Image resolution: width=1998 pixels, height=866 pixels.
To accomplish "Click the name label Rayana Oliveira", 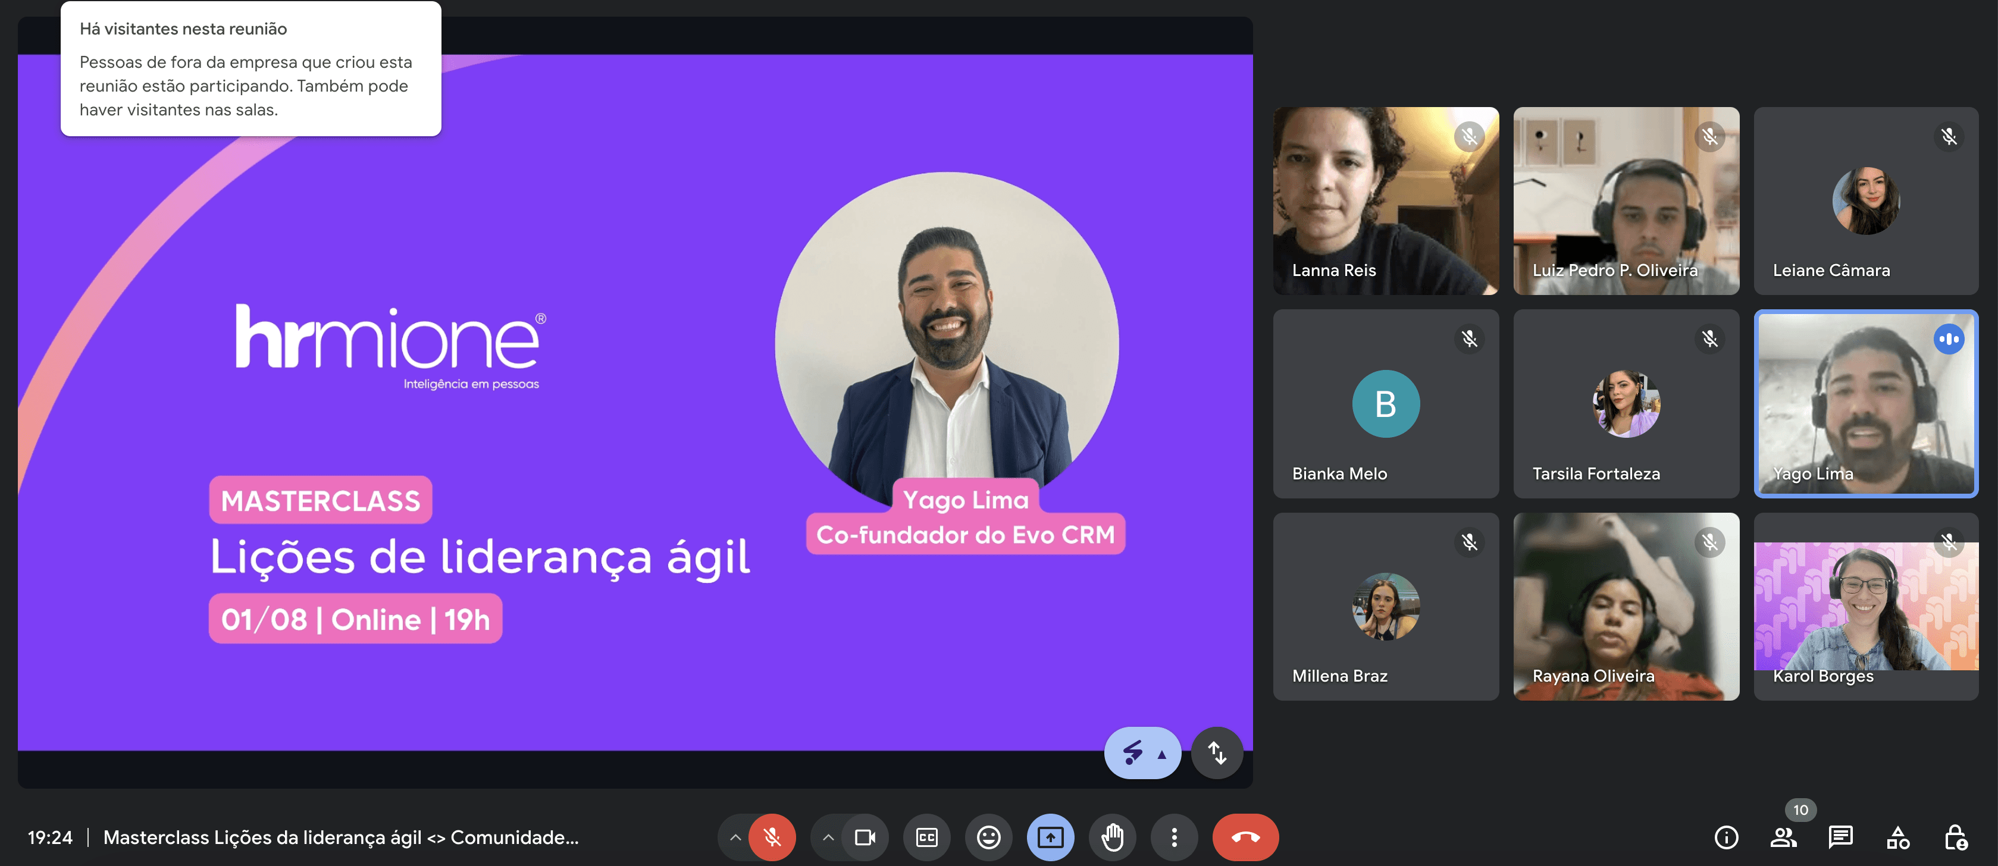I will 1593,676.
